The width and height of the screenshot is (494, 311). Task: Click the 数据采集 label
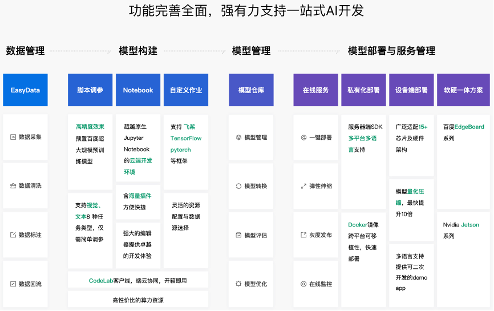click(x=30, y=137)
